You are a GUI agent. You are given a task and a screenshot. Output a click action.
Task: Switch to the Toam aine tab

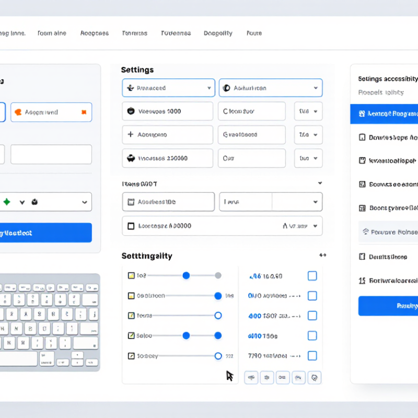[52, 33]
